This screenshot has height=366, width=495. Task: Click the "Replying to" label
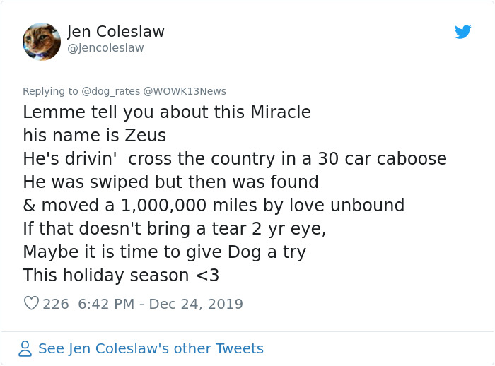pos(50,91)
